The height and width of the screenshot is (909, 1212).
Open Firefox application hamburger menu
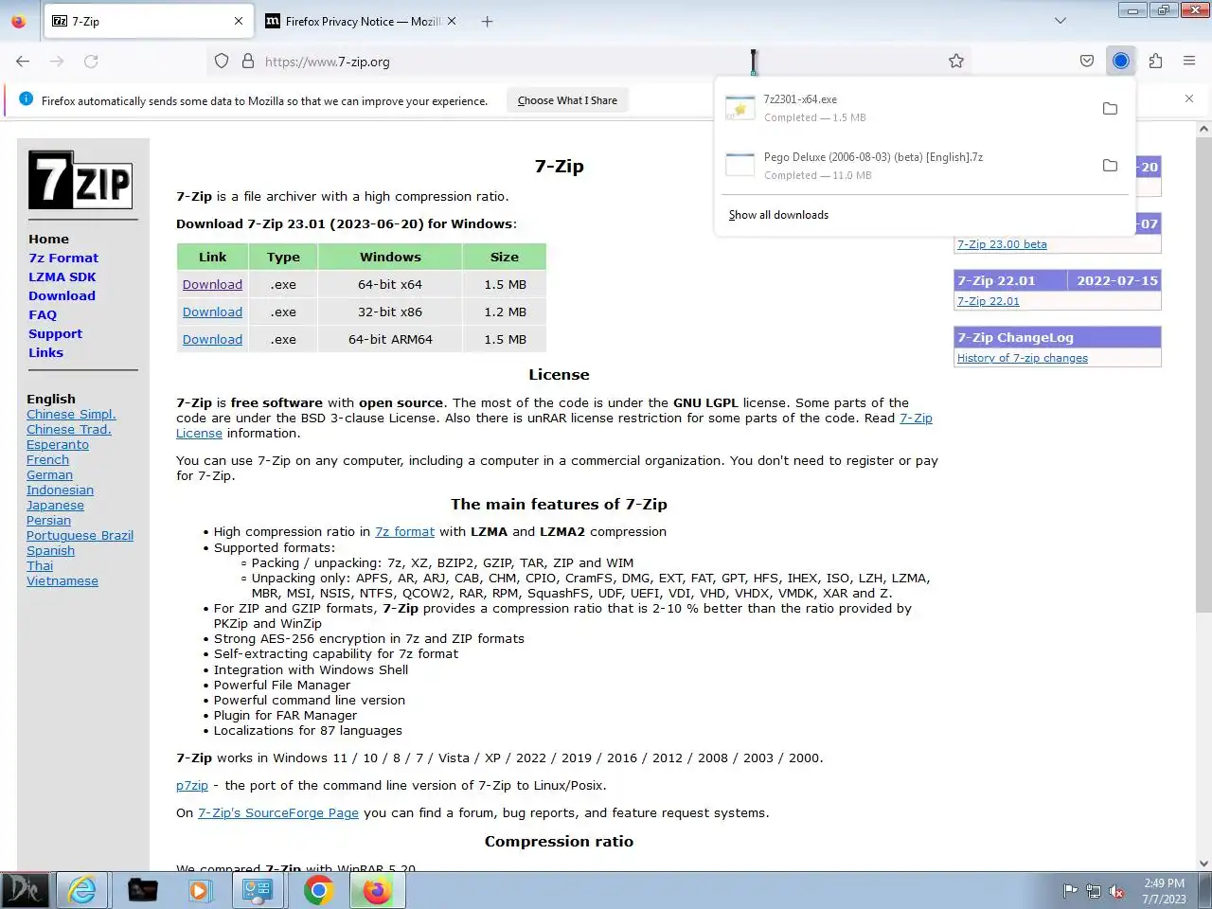pos(1189,62)
